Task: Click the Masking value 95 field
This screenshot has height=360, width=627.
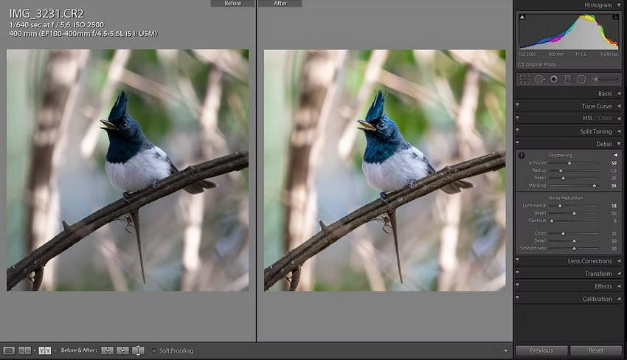Action: pyautogui.click(x=614, y=186)
